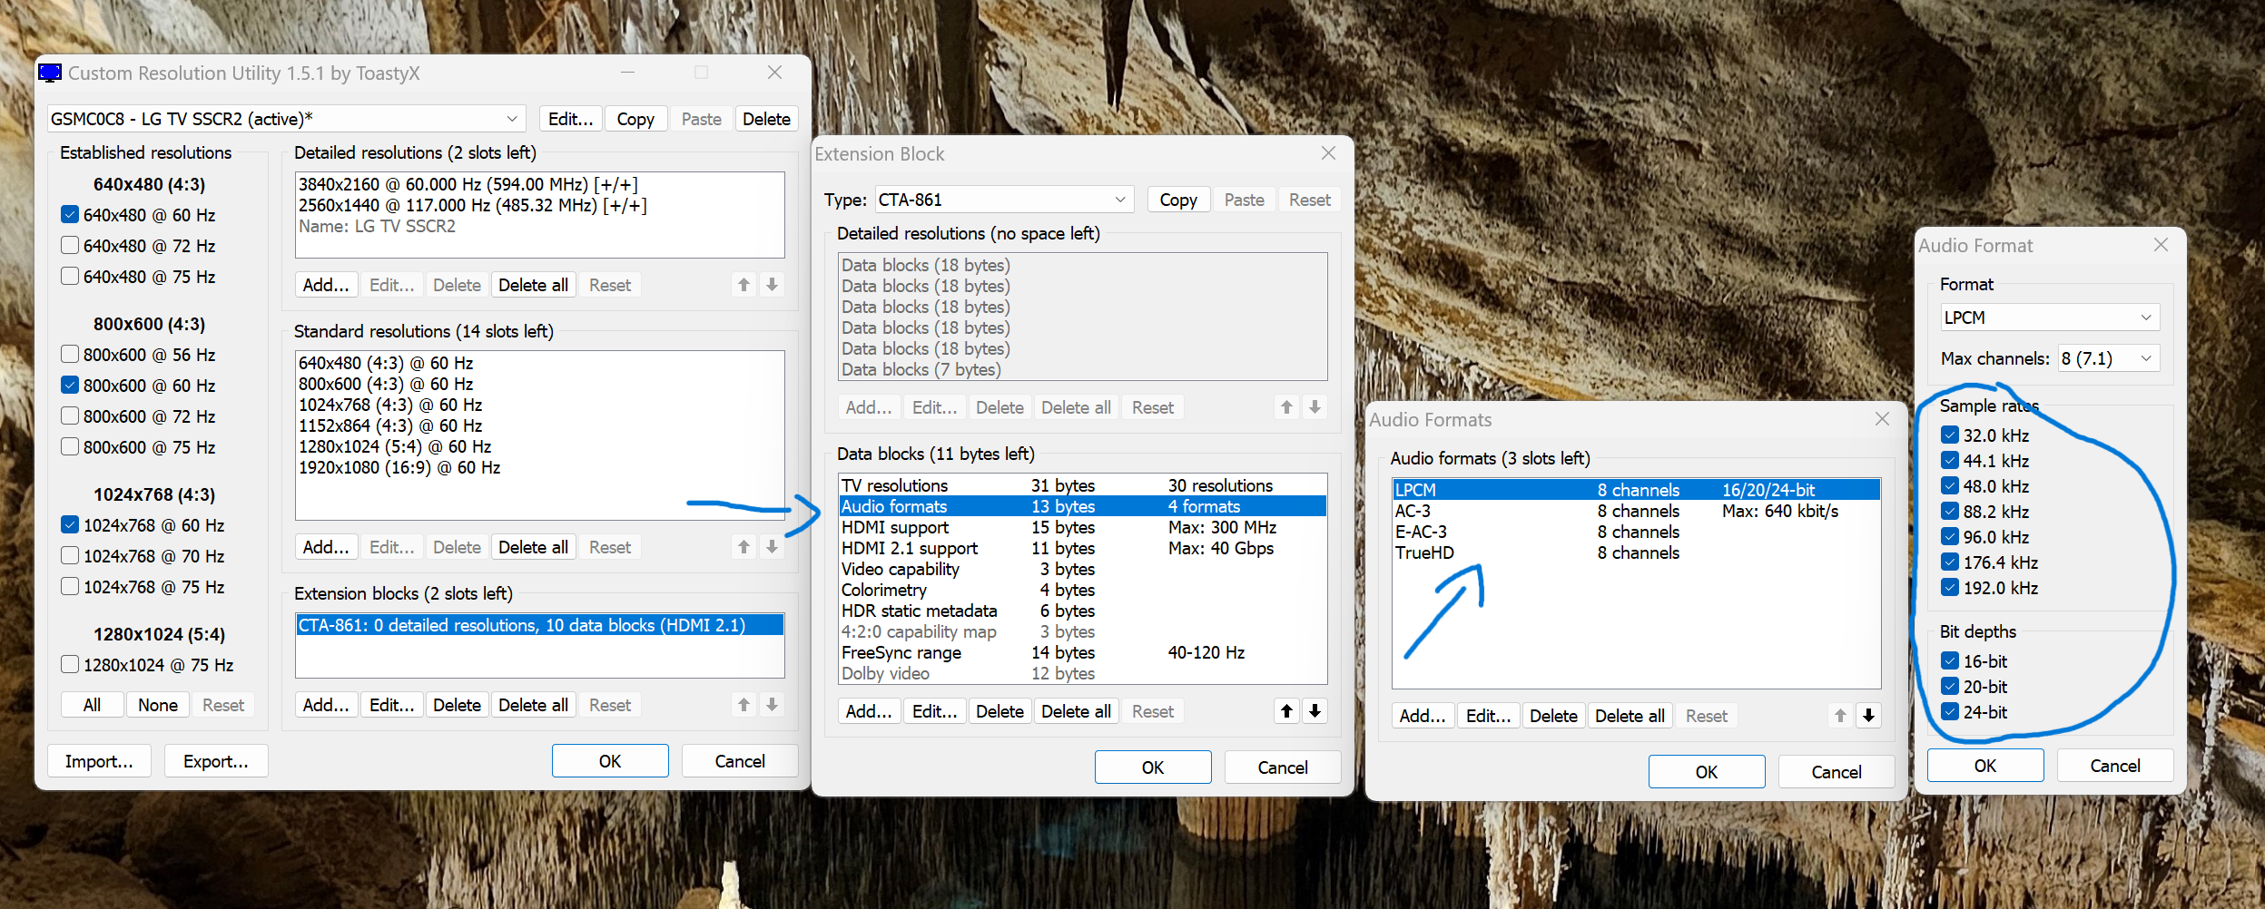This screenshot has height=909, width=2265.
Task: Click down-arrow icon in Audio Formats dialog
Action: pos(1868,715)
